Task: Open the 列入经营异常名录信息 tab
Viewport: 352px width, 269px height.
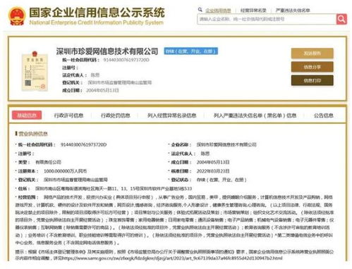Action: click(171, 115)
